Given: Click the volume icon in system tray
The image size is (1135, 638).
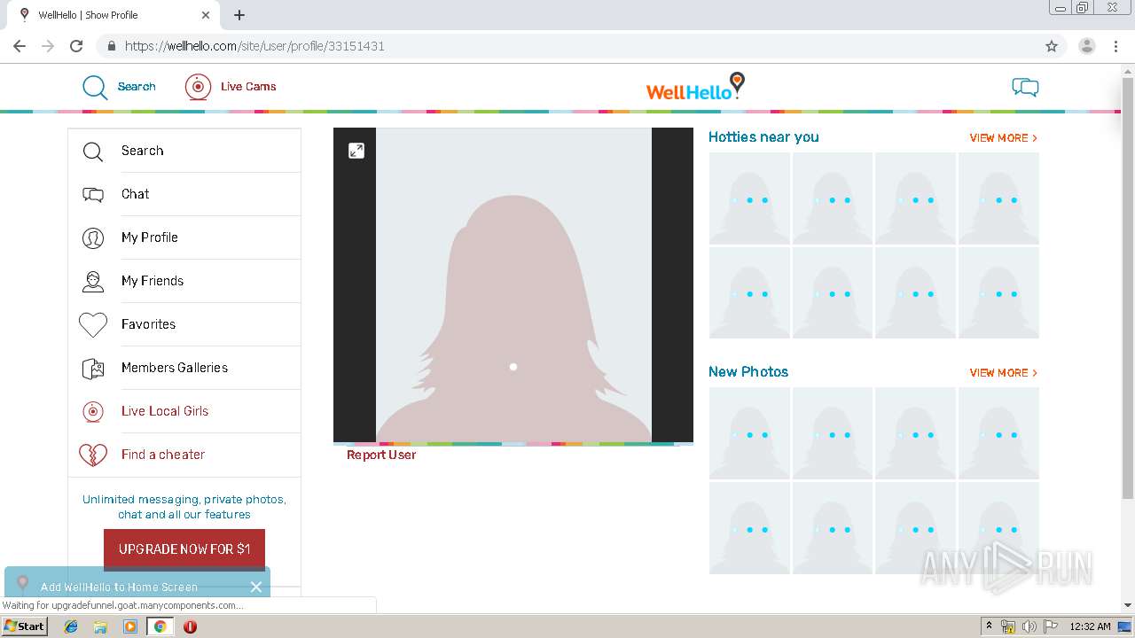Looking at the screenshot, I should pos(1029,626).
